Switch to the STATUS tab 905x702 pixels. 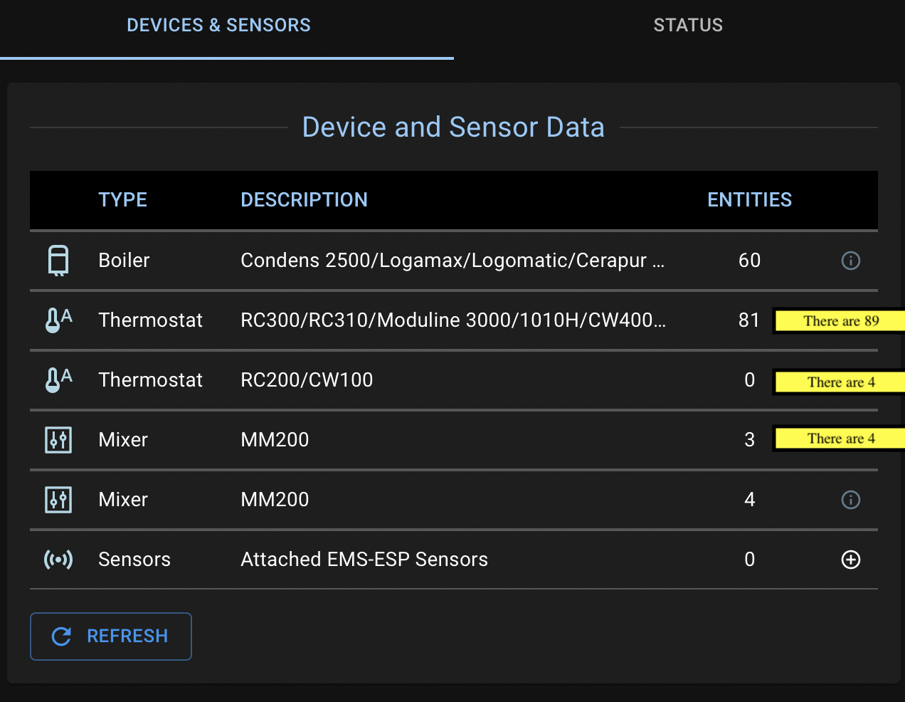click(x=687, y=25)
